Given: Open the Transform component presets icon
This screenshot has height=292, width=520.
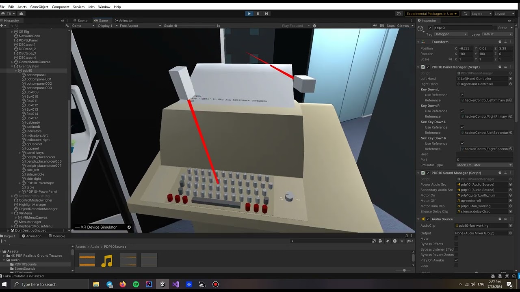Looking at the screenshot, I should [x=505, y=42].
